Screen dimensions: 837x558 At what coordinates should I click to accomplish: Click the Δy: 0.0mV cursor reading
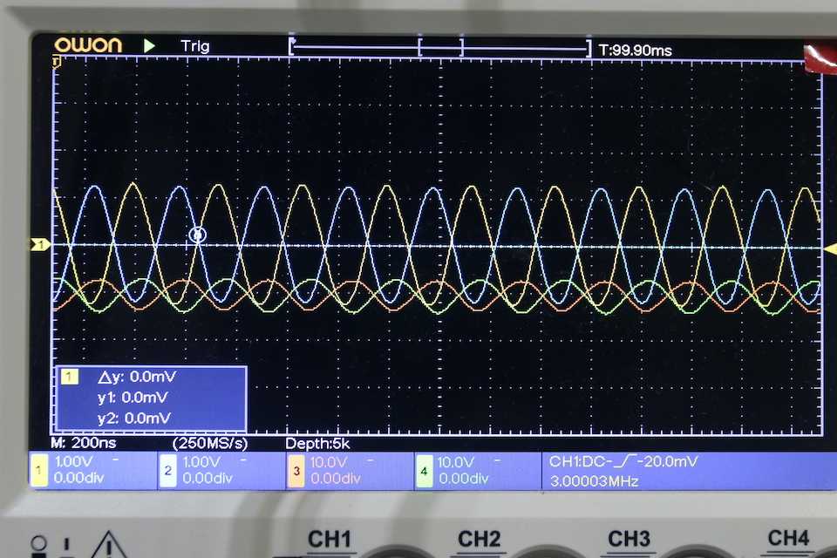click(x=137, y=377)
